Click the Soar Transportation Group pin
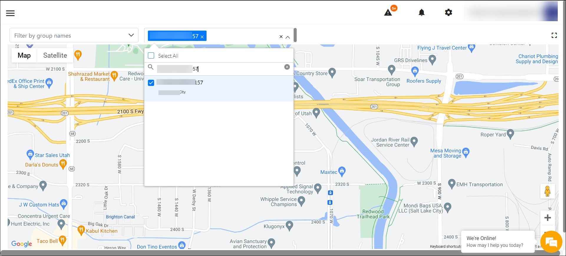This screenshot has width=566, height=256. [392, 70]
